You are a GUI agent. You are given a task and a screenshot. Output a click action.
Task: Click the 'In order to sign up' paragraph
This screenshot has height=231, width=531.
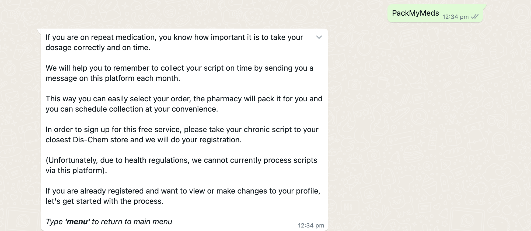[x=182, y=135]
